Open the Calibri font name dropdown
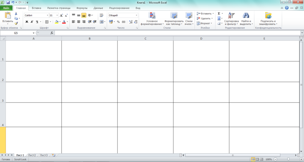The height and width of the screenshot is (162, 304). (x=47, y=16)
